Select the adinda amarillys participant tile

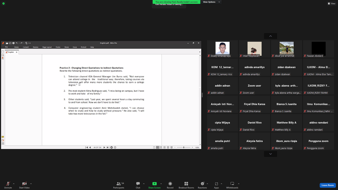[255, 67]
